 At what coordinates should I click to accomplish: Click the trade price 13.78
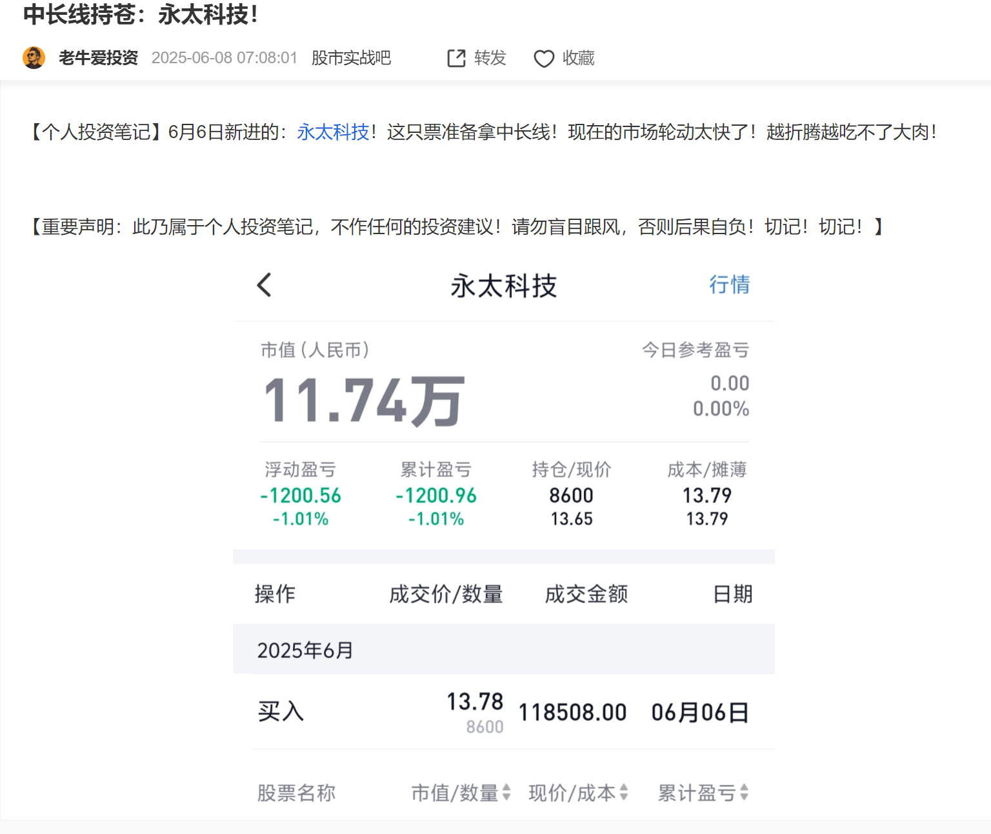pos(475,701)
